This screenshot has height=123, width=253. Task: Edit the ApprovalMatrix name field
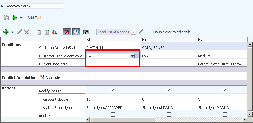point(34,6)
